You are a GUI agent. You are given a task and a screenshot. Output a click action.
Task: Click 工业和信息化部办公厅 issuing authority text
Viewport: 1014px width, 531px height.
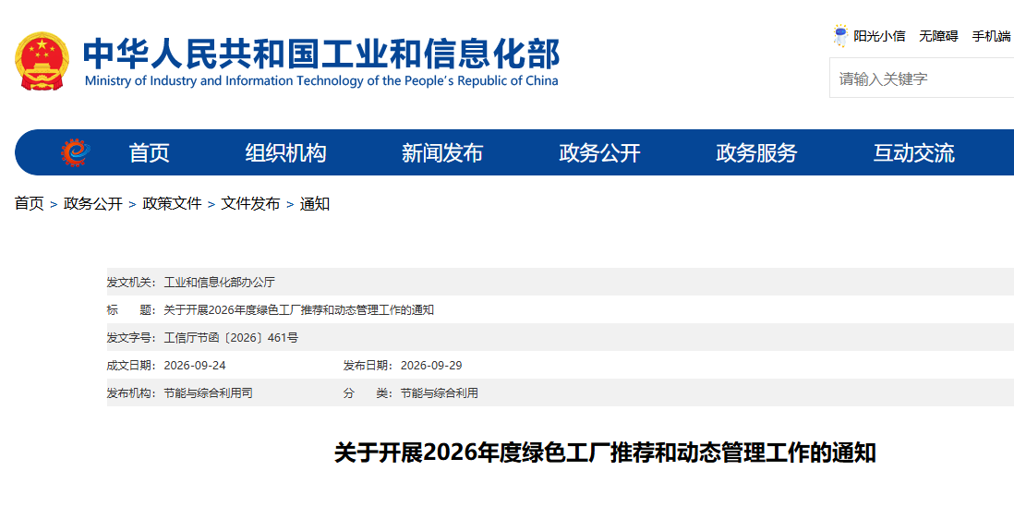coord(219,282)
